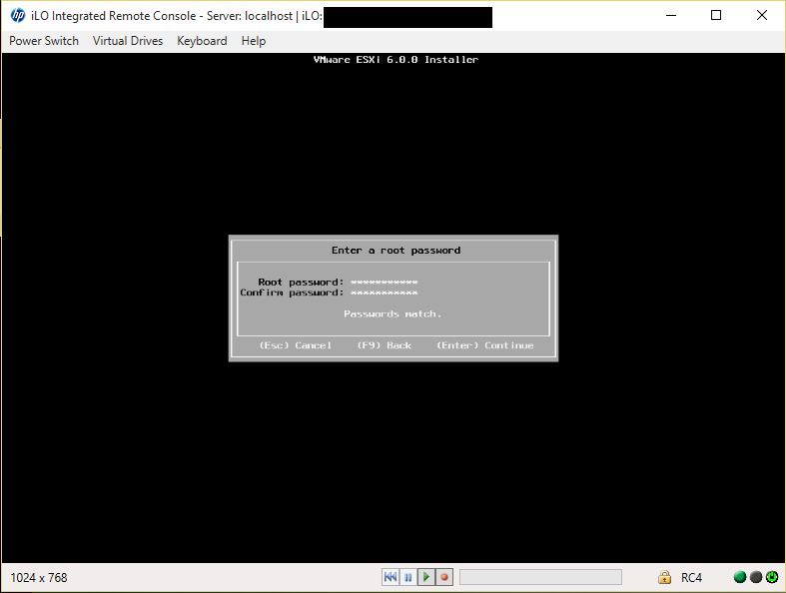Viewport: 786px width, 593px height.
Task: Skip to start of console recording
Action: (391, 577)
